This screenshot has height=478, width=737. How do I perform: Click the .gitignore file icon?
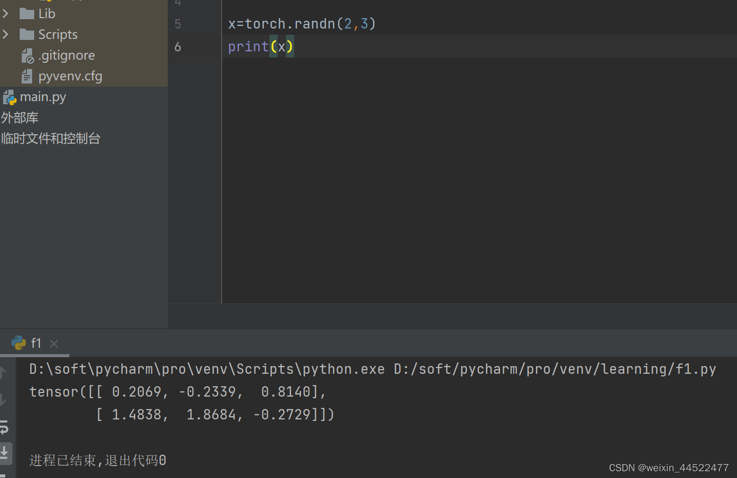[27, 55]
